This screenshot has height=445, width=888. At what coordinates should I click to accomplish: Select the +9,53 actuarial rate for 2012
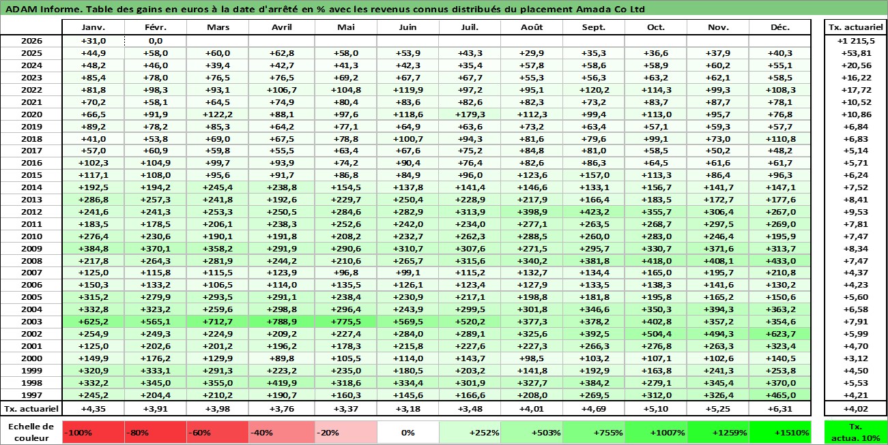pyautogui.click(x=855, y=212)
